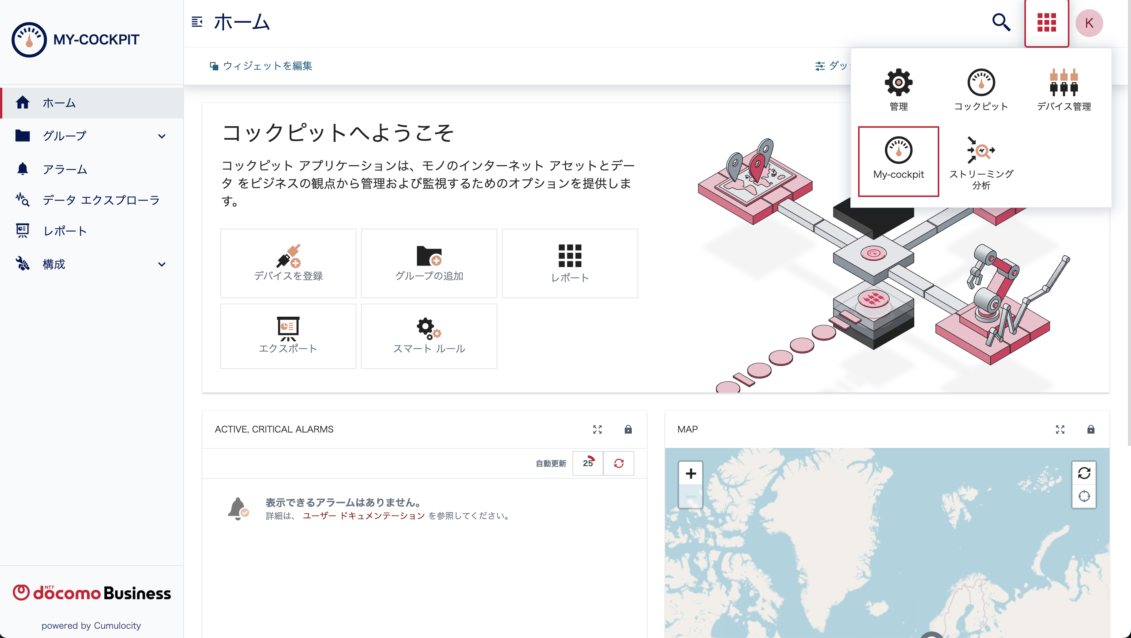Open データ エクスプローラ in the sidebar

tap(101, 200)
